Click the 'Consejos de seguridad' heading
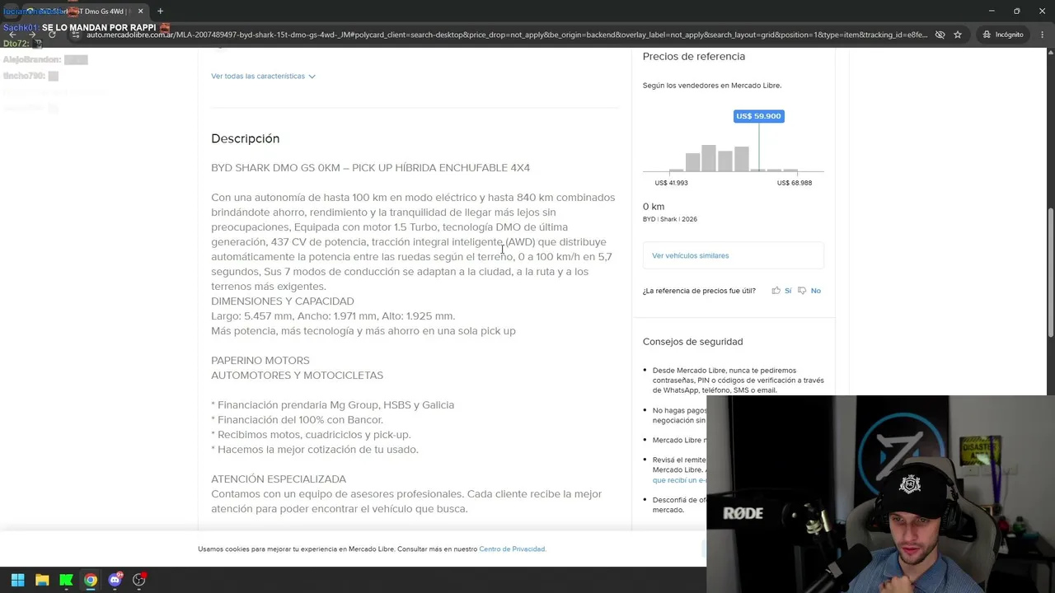The width and height of the screenshot is (1055, 593). click(x=692, y=342)
